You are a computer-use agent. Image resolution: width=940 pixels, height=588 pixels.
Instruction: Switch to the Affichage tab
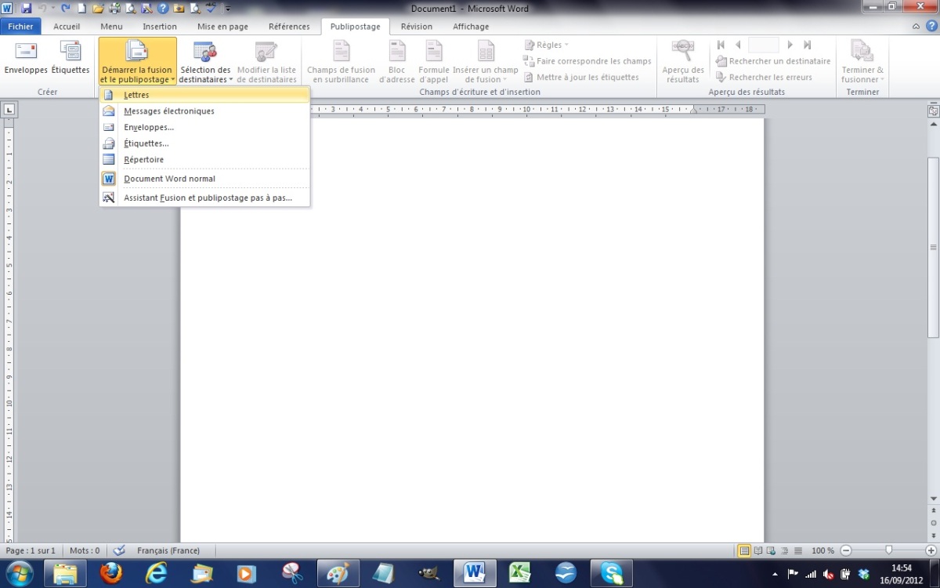(471, 26)
